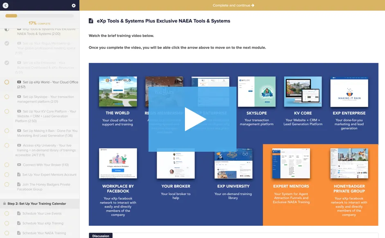Click document icon beside Schedule Your eXp Training
The width and height of the screenshot is (385, 238).
point(19,223)
